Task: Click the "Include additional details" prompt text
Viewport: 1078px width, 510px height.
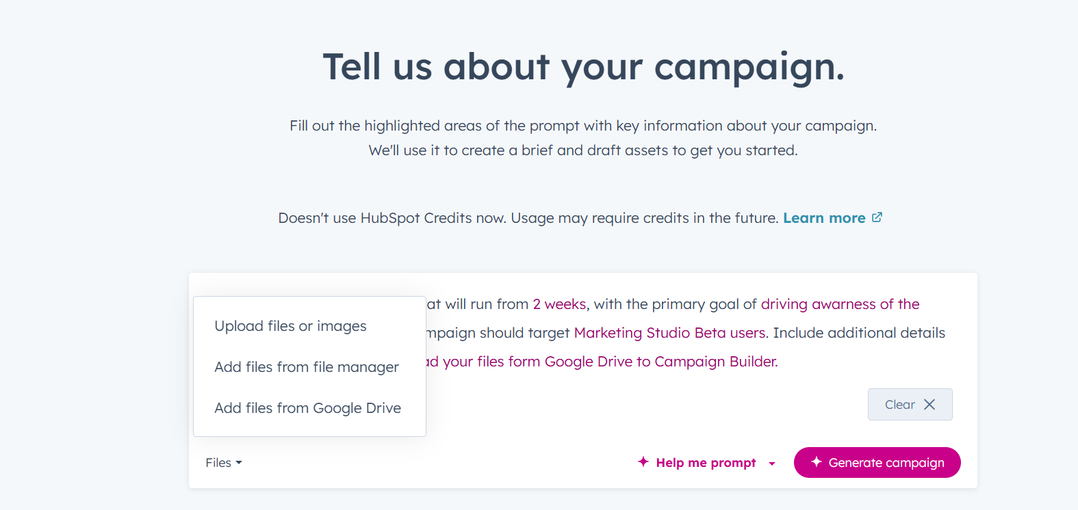Action: coord(859,333)
